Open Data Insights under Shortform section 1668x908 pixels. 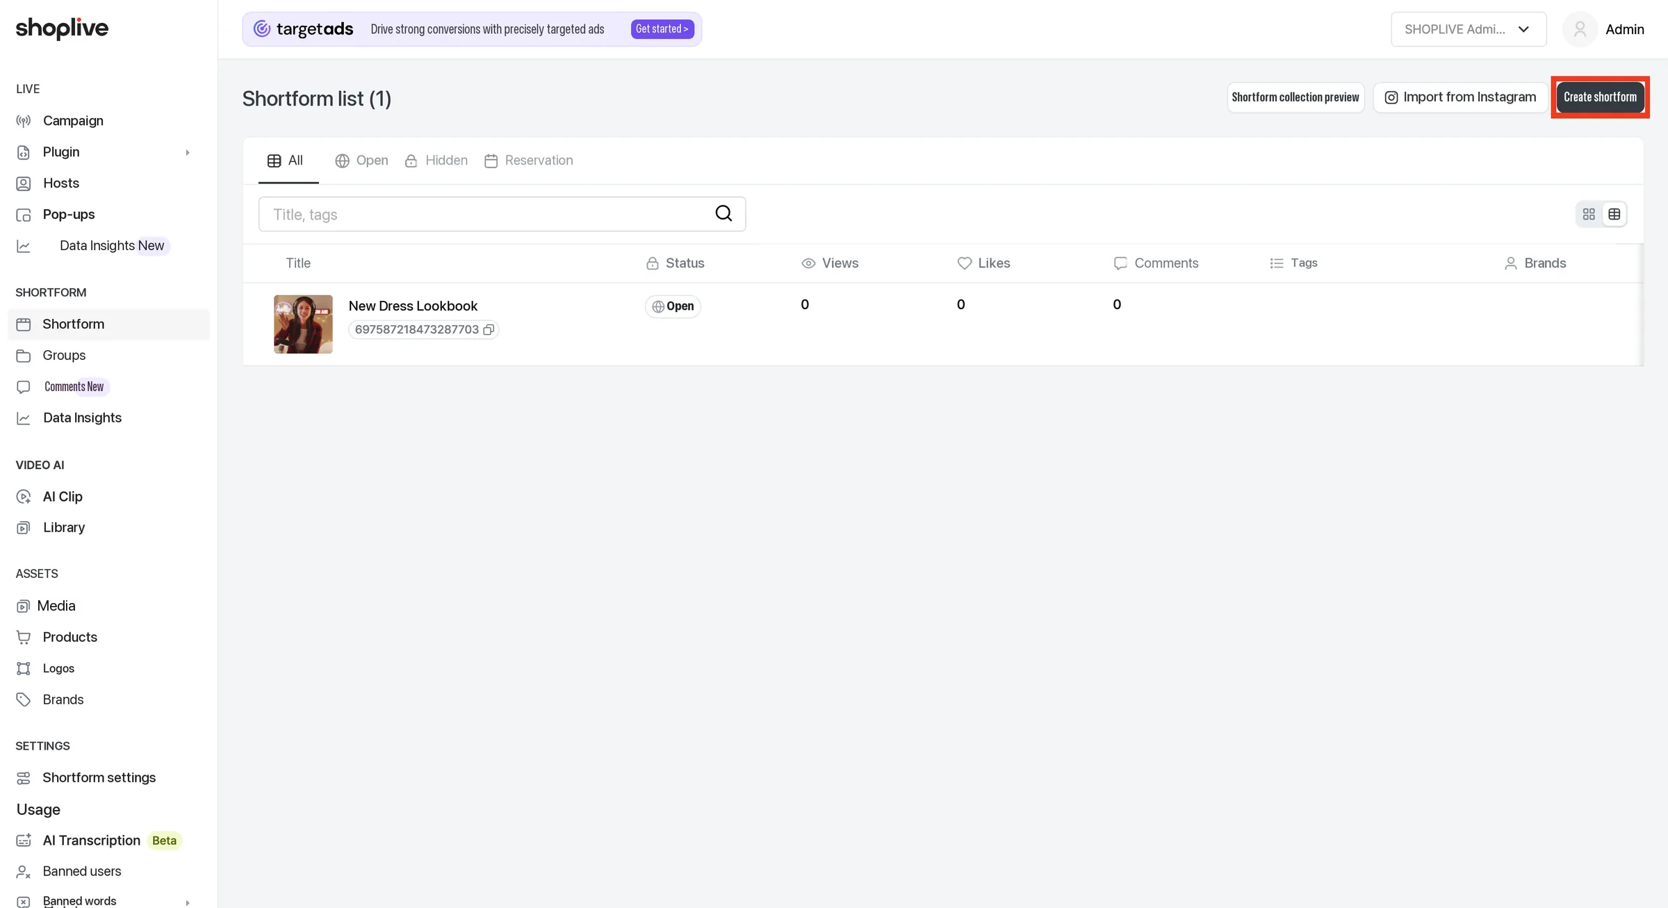(82, 418)
